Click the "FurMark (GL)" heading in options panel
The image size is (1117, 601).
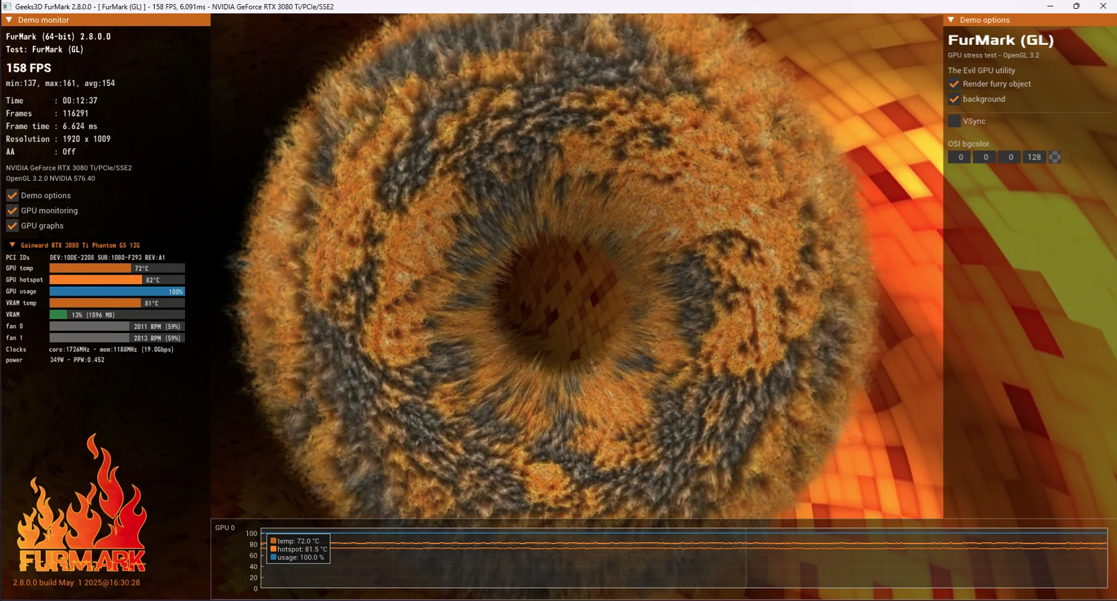tap(1000, 41)
